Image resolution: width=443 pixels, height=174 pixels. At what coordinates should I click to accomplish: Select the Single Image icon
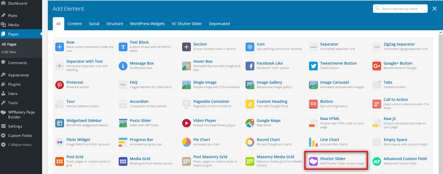[186, 85]
